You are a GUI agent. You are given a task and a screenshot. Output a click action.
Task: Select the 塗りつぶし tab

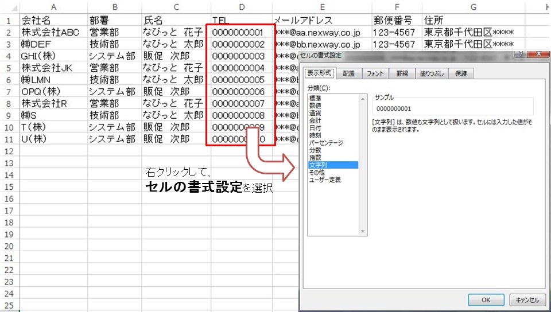[432, 73]
